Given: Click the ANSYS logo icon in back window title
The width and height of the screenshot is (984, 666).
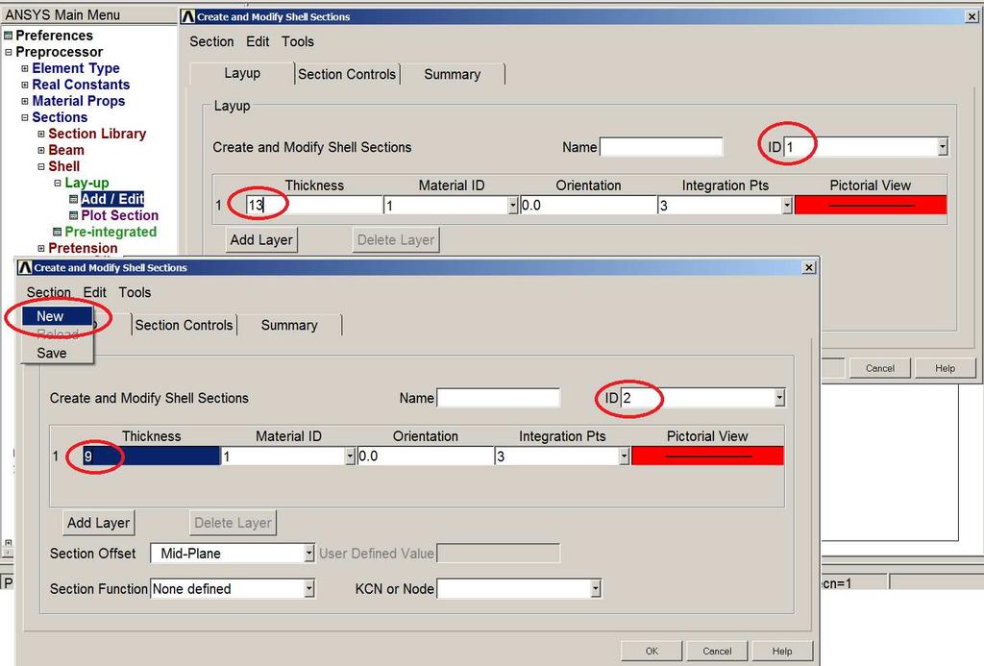Looking at the screenshot, I should (x=187, y=17).
